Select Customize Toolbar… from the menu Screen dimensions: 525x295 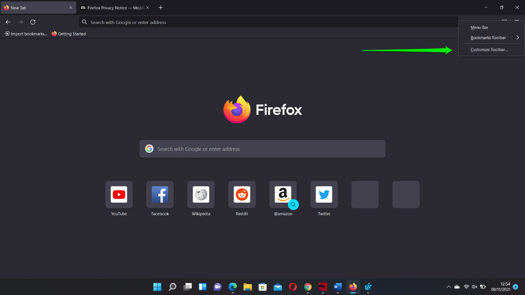point(489,50)
